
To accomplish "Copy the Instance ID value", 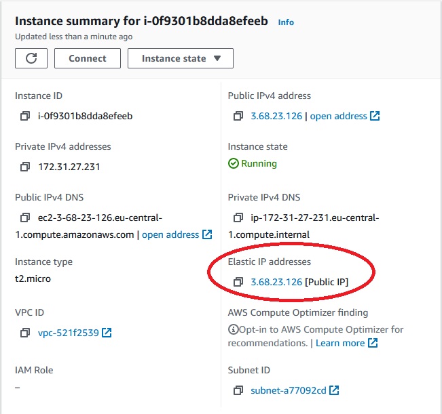I will 25,116.
